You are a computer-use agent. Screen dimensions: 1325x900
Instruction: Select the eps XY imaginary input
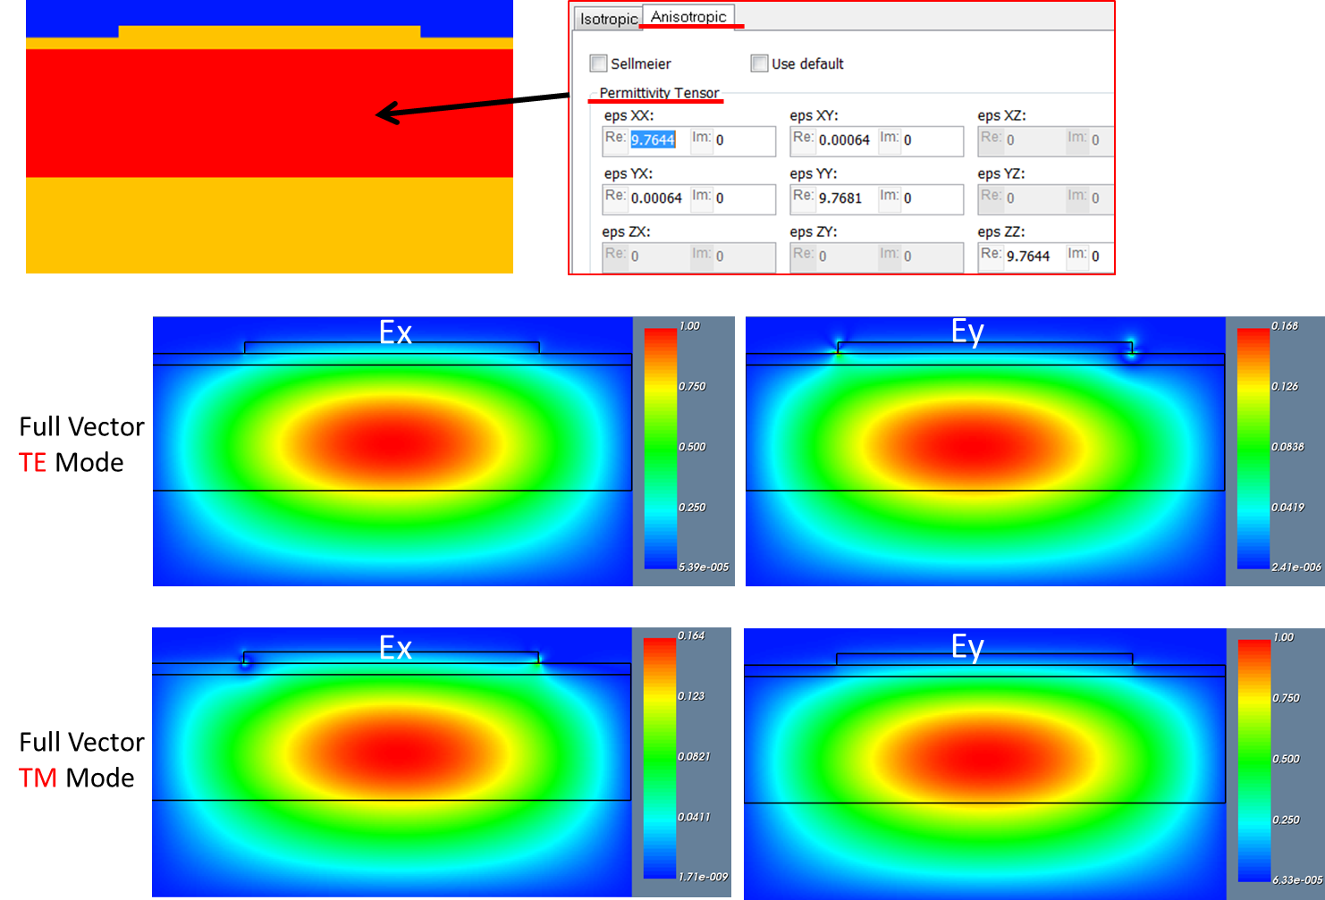[x=932, y=140]
